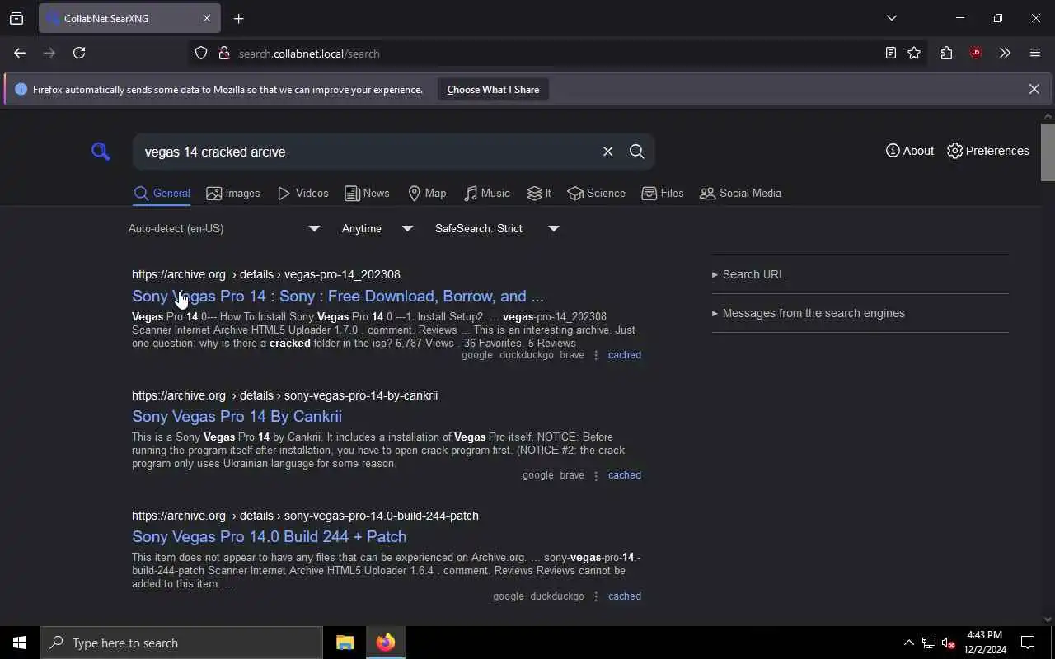The image size is (1055, 659).
Task: Open the Anytime time range dropdown
Action: tap(377, 228)
